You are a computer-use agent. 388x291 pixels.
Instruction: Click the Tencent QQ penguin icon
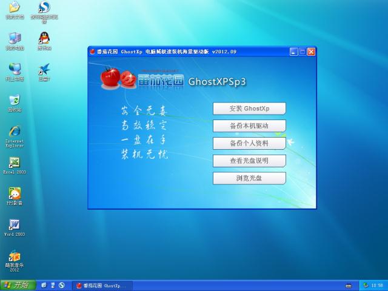click(x=44, y=41)
